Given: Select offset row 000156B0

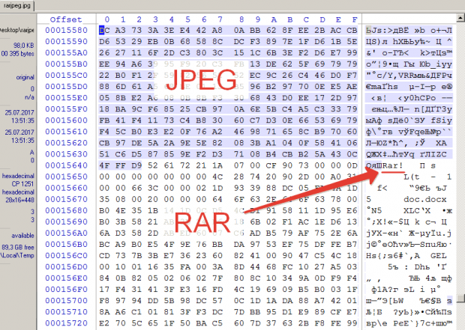Looking at the screenshot, I should pyautogui.click(x=67, y=244).
